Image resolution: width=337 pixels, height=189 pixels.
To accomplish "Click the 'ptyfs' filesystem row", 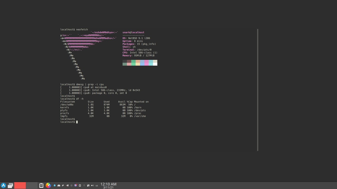I will tap(103, 111).
